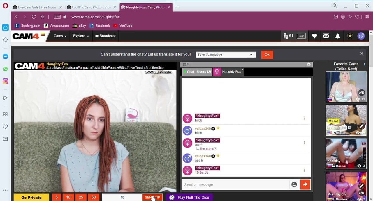373x201 pixels.
Task: Open the Cams dropdown menu
Action: click(x=60, y=36)
